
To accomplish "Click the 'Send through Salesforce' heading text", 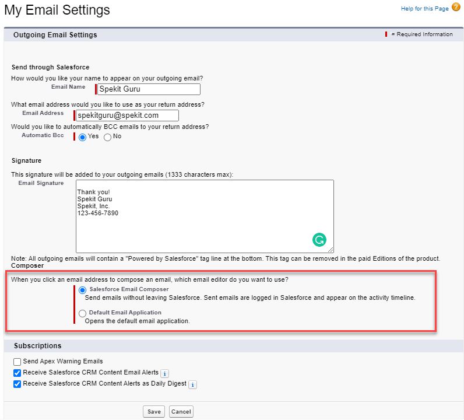I will tap(50, 67).
